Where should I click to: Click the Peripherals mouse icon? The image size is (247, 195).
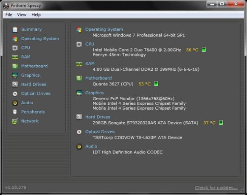coord(15,112)
